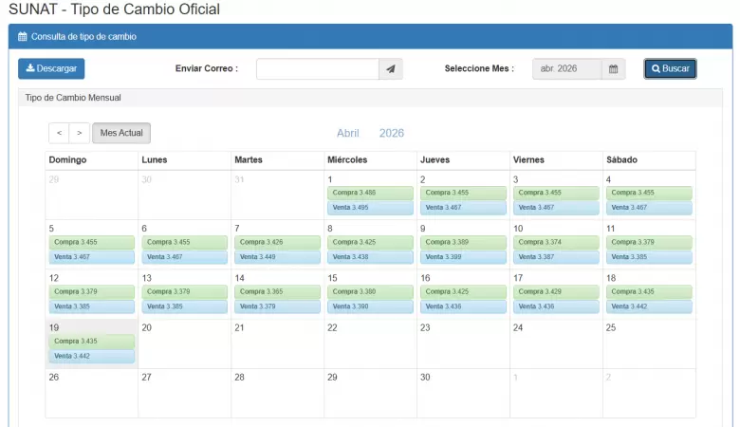740x427 pixels.
Task: Click the paper plane send email icon
Action: point(391,69)
